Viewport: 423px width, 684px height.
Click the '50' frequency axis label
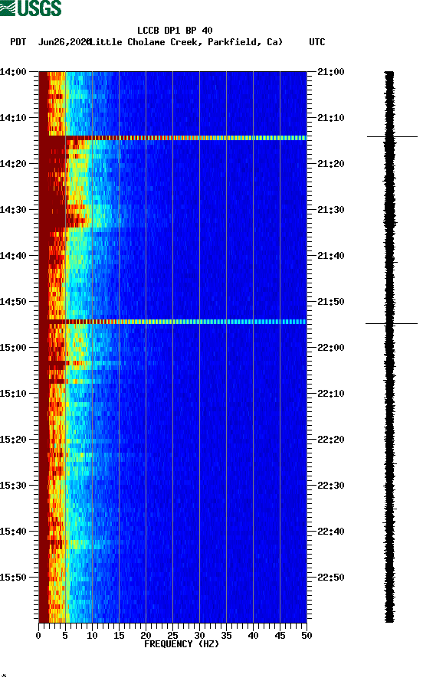307,636
